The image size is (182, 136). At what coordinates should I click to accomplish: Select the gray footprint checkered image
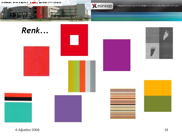(x=159, y=43)
